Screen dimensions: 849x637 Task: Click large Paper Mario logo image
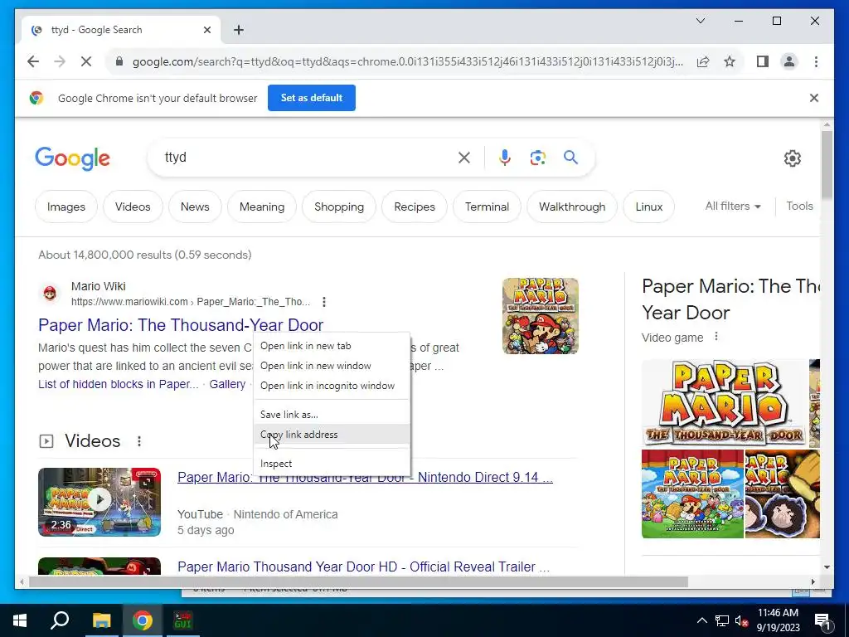724,404
